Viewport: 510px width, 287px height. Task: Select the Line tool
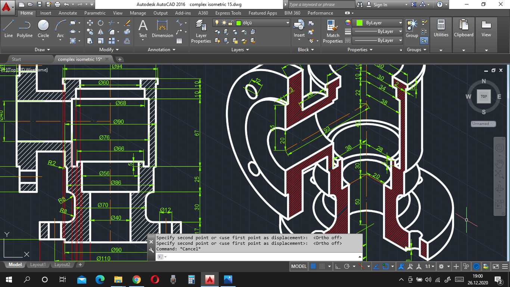coord(9,29)
